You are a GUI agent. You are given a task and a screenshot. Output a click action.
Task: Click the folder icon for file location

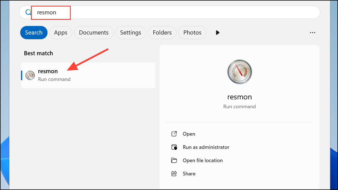point(174,160)
